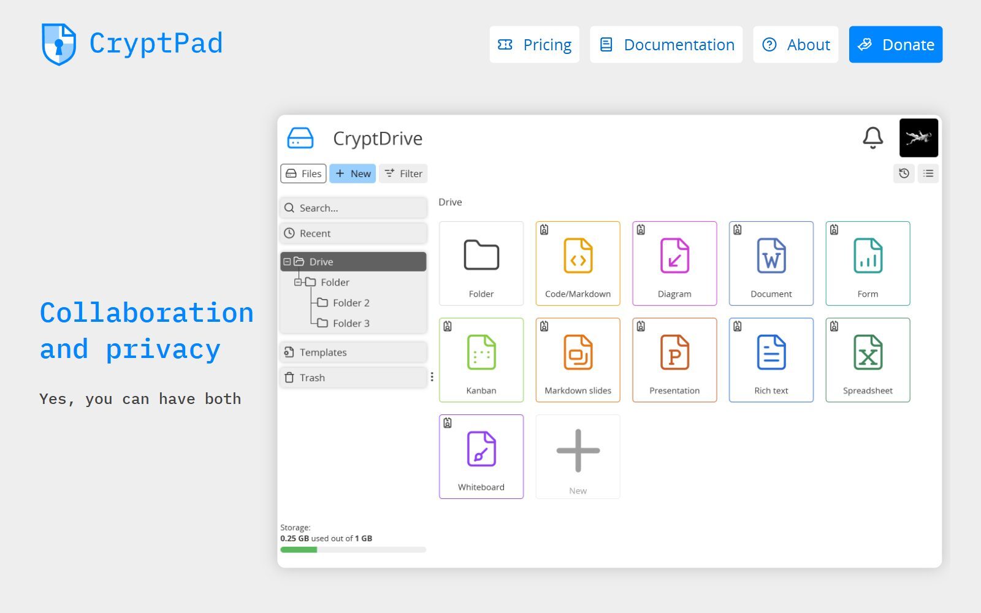Open the Trash section
The image size is (981, 613).
[353, 378]
